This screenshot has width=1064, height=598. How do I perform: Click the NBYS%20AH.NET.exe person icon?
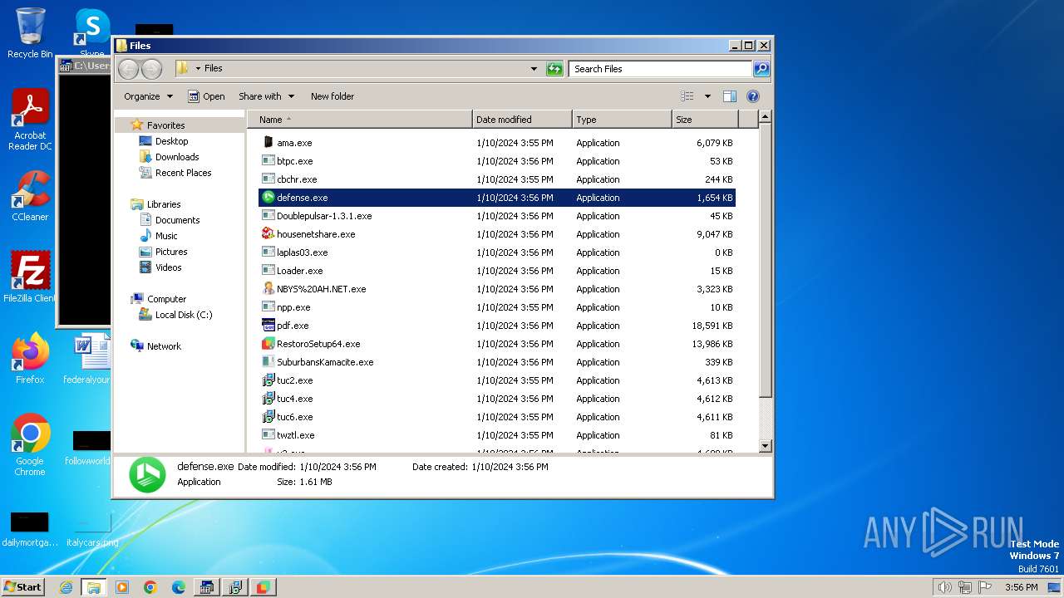pos(268,289)
